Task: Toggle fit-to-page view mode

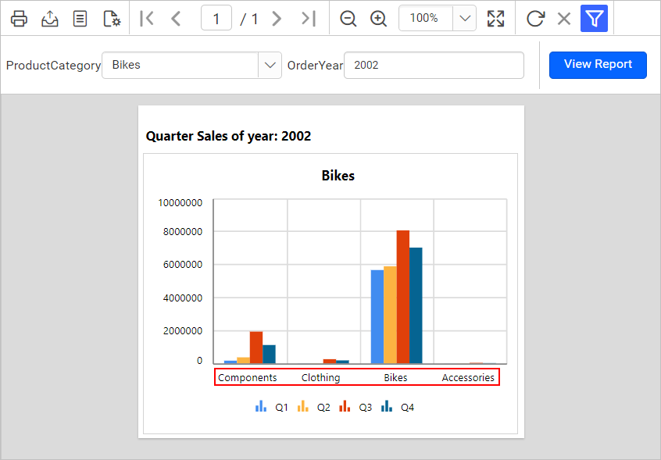Action: coord(495,18)
